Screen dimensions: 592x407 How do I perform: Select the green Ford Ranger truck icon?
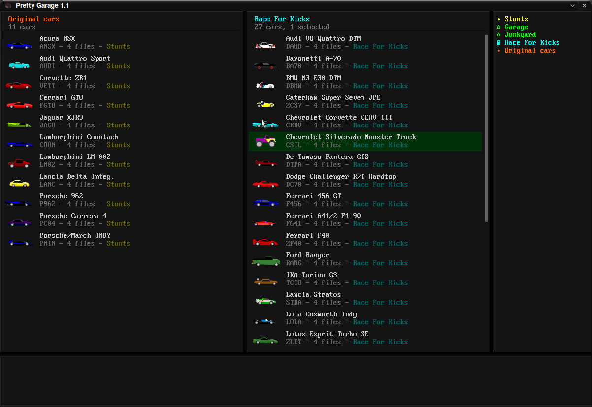[266, 261]
